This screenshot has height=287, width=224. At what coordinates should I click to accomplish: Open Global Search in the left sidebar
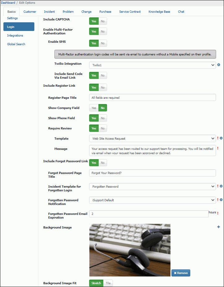(x=16, y=44)
